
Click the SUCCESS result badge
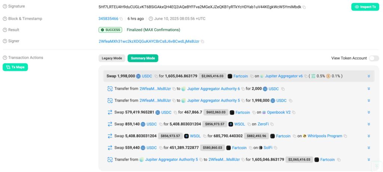[x=110, y=30]
